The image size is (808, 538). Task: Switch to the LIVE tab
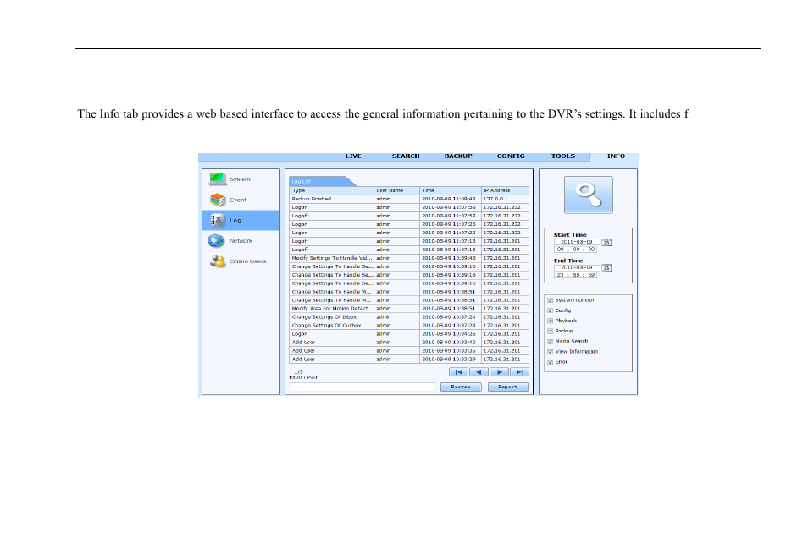[x=353, y=156]
